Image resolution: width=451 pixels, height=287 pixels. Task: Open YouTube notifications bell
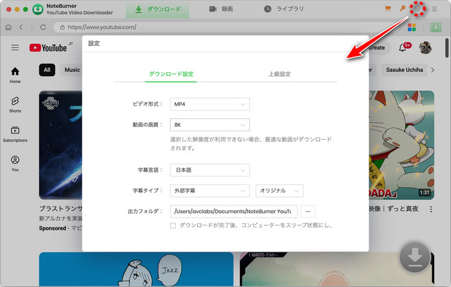tap(403, 48)
